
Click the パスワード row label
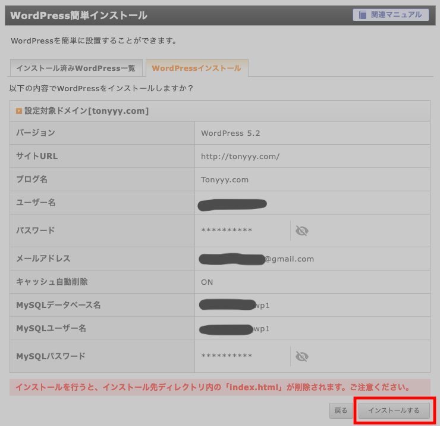(x=36, y=231)
